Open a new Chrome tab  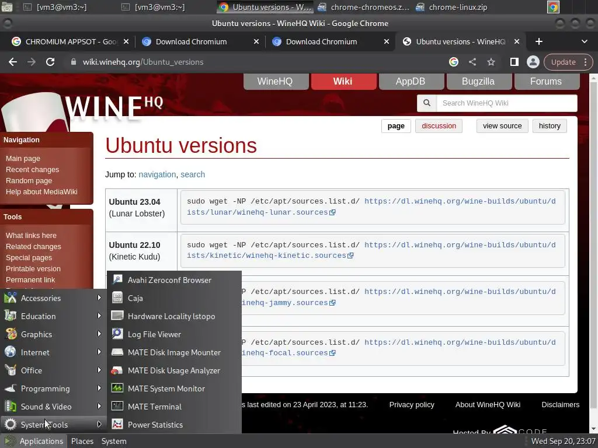(539, 41)
